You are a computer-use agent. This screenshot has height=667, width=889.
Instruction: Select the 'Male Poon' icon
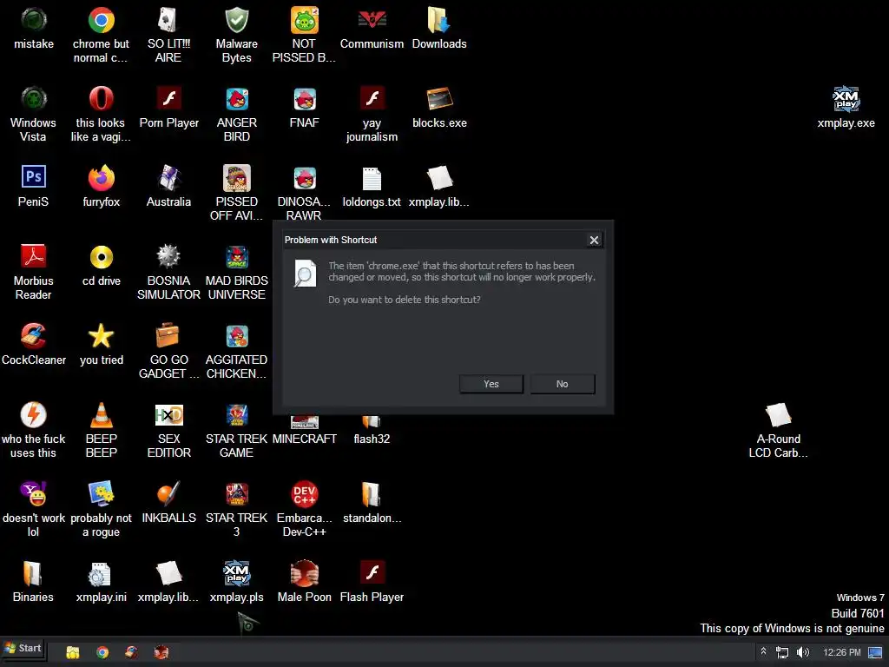(x=305, y=583)
